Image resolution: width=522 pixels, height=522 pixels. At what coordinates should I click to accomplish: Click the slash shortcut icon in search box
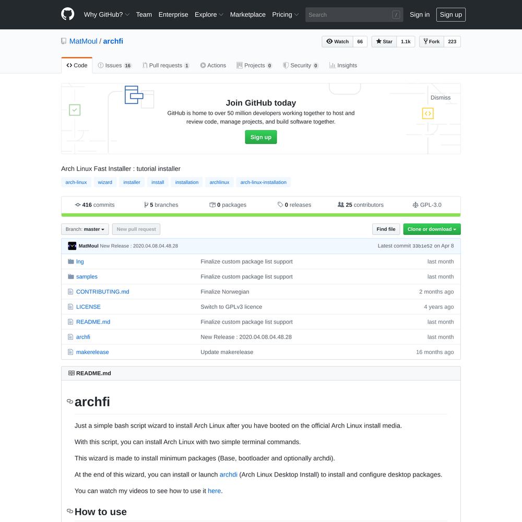click(396, 15)
